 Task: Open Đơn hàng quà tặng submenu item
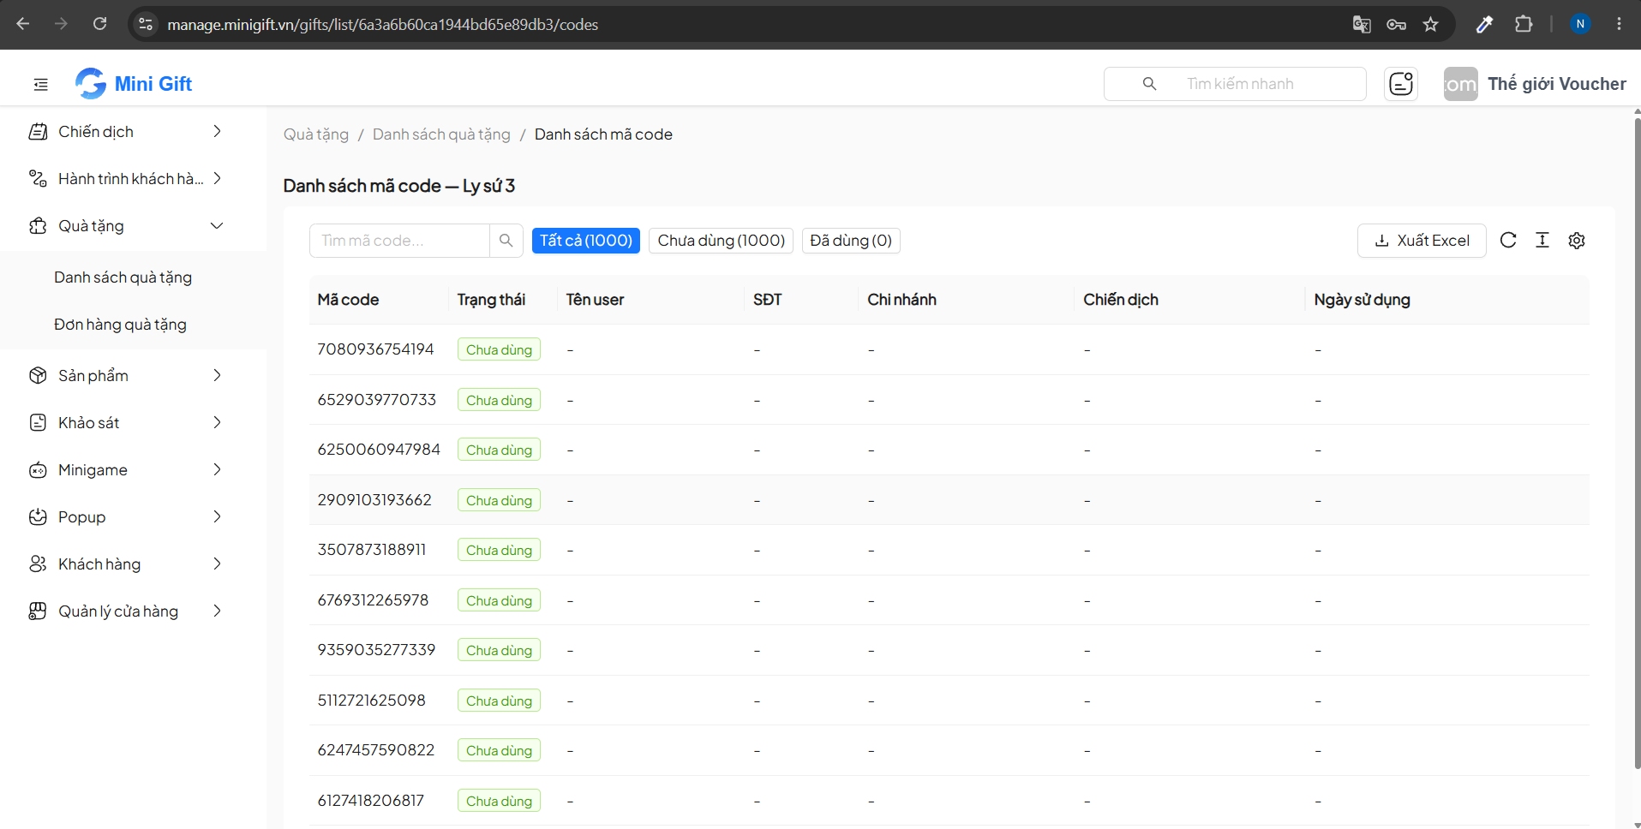[x=120, y=325]
